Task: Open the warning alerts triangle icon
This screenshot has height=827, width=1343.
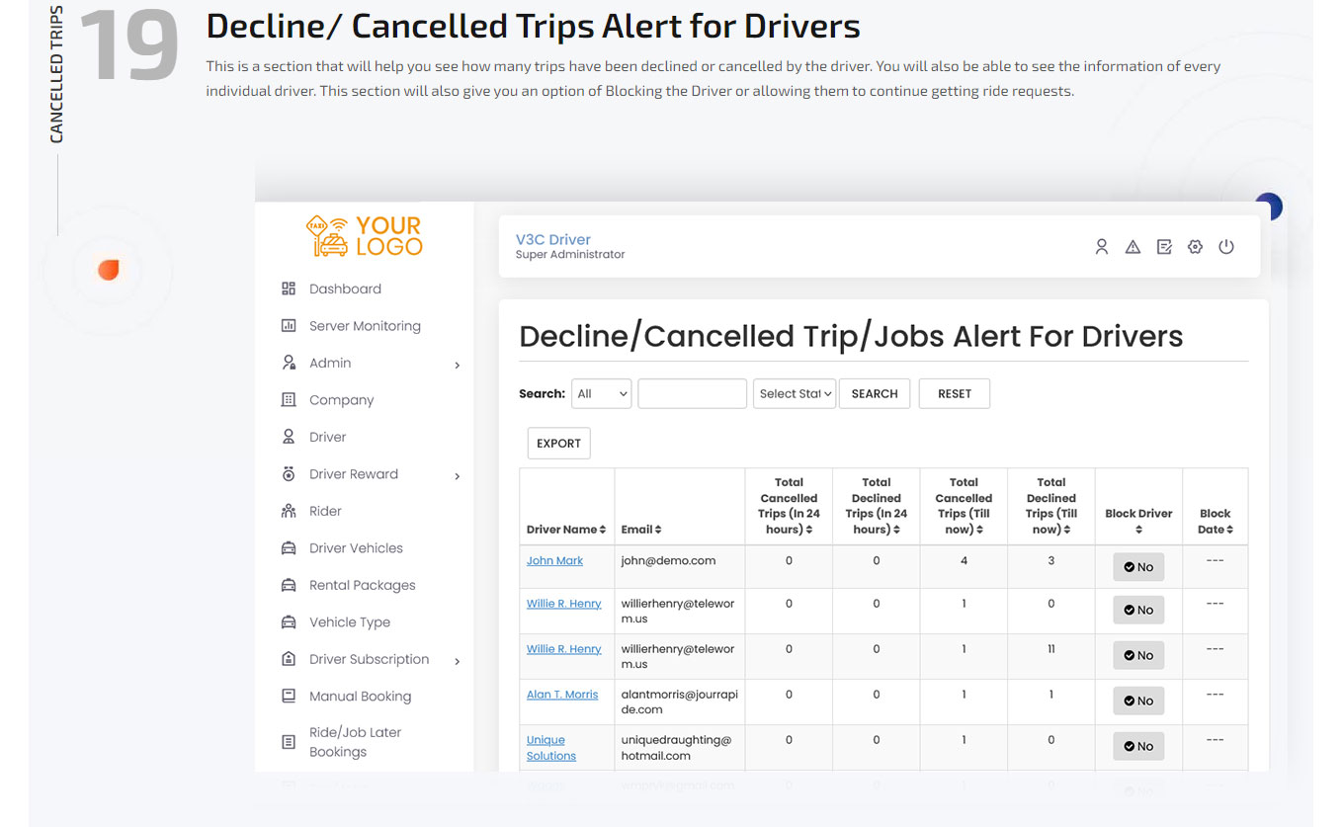Action: (x=1133, y=247)
